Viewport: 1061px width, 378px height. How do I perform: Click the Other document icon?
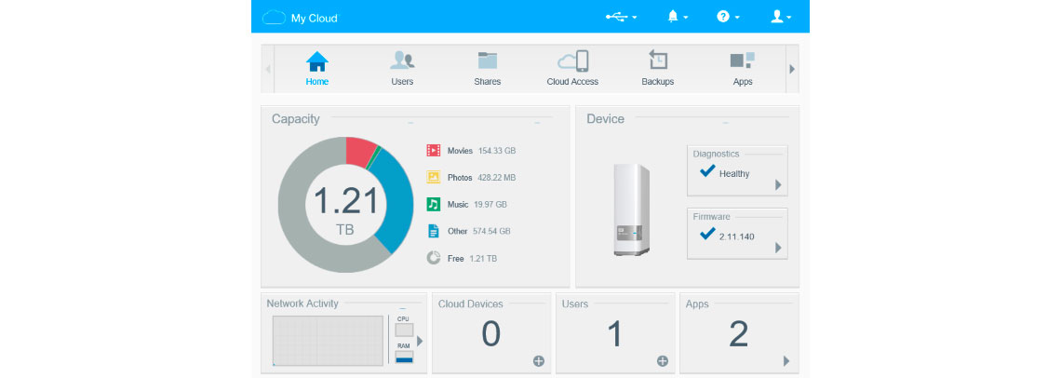434,231
